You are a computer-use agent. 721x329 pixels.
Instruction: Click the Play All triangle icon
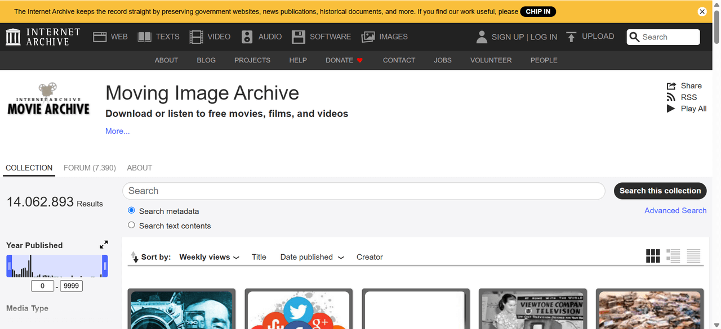click(x=671, y=109)
